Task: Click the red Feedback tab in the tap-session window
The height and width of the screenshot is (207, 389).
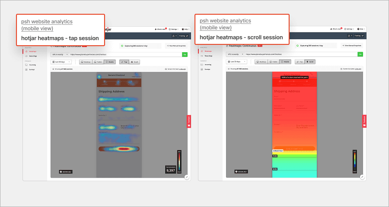Action: tap(189, 122)
